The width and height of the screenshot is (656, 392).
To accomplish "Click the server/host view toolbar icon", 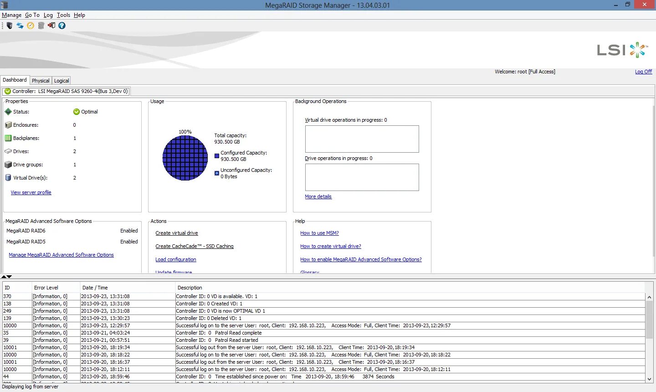I will [x=10, y=26].
